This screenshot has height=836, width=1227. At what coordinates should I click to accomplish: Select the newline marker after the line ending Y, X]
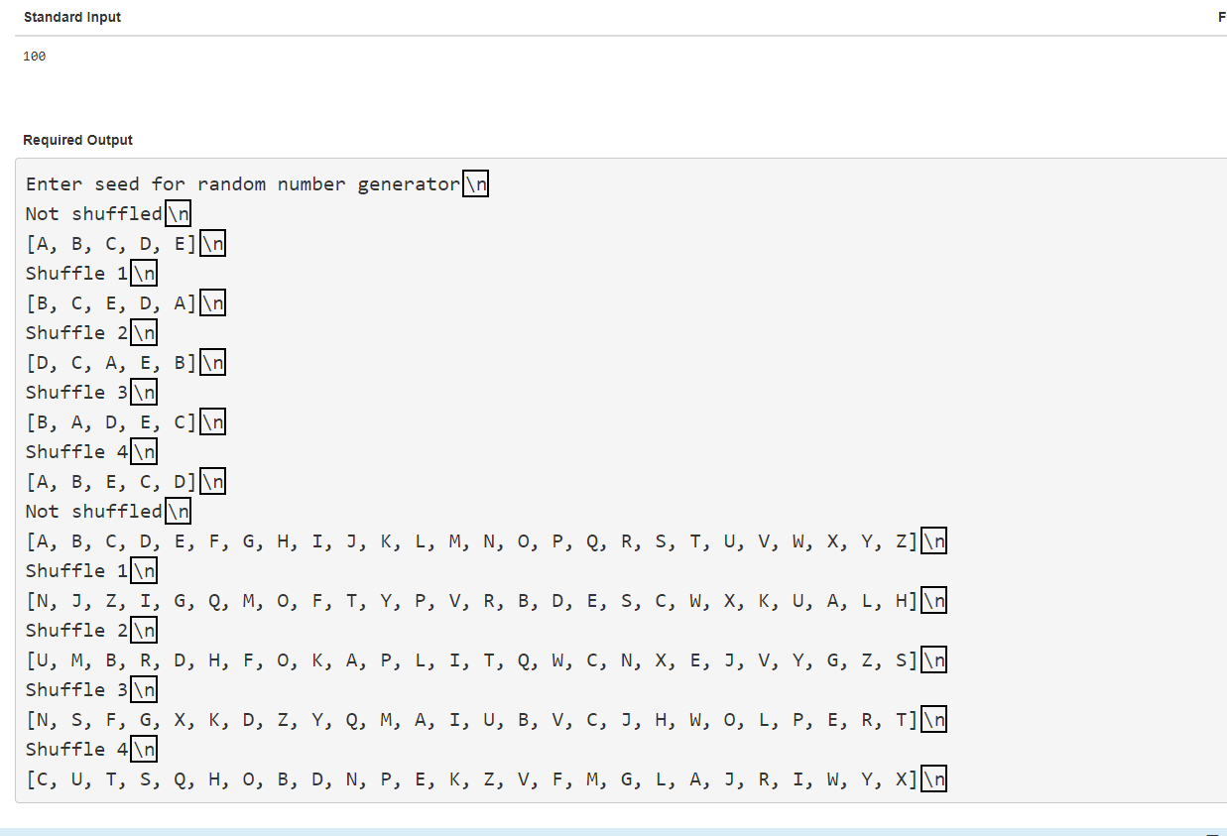point(933,779)
